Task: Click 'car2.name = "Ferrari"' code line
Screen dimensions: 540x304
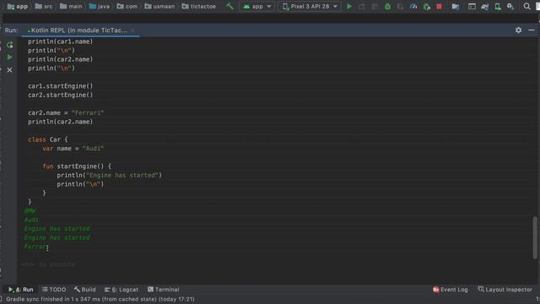Action: pyautogui.click(x=66, y=112)
